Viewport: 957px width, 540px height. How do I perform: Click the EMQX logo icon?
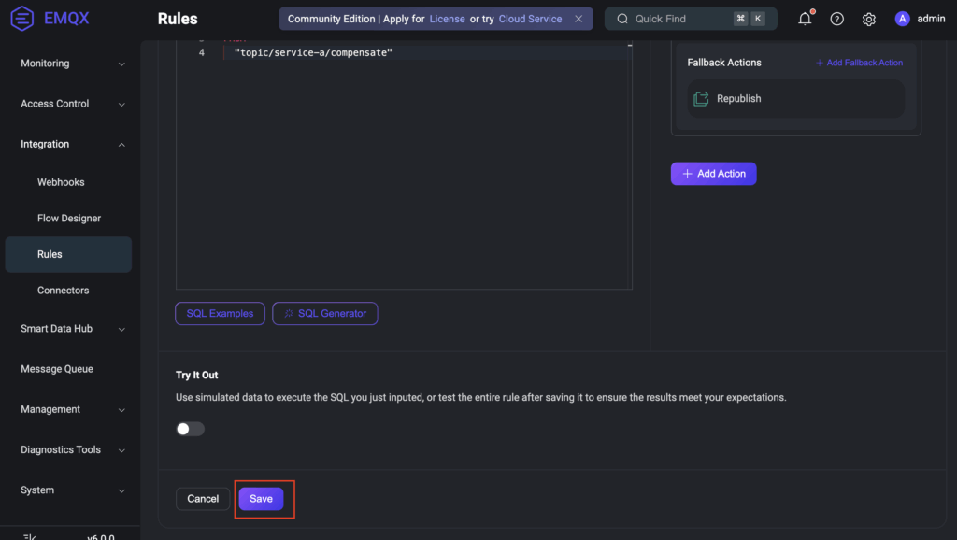pyautogui.click(x=22, y=19)
